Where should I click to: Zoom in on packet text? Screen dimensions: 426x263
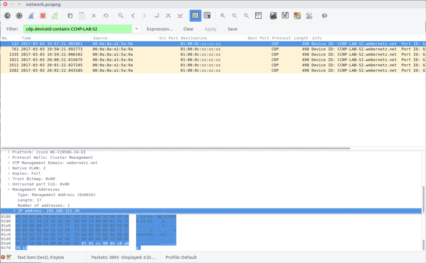tap(223, 16)
